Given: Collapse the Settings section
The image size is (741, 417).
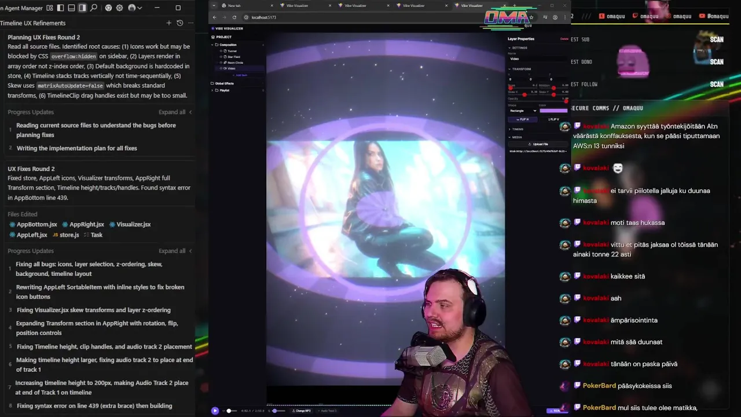Looking at the screenshot, I should coord(518,48).
